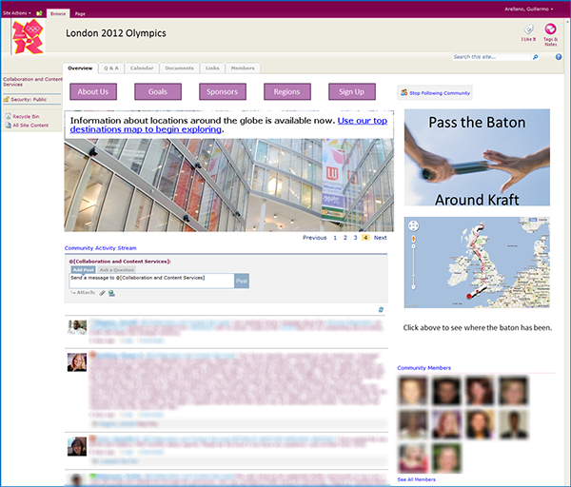Click the Security: Public link
571x487 pixels.
click(29, 99)
